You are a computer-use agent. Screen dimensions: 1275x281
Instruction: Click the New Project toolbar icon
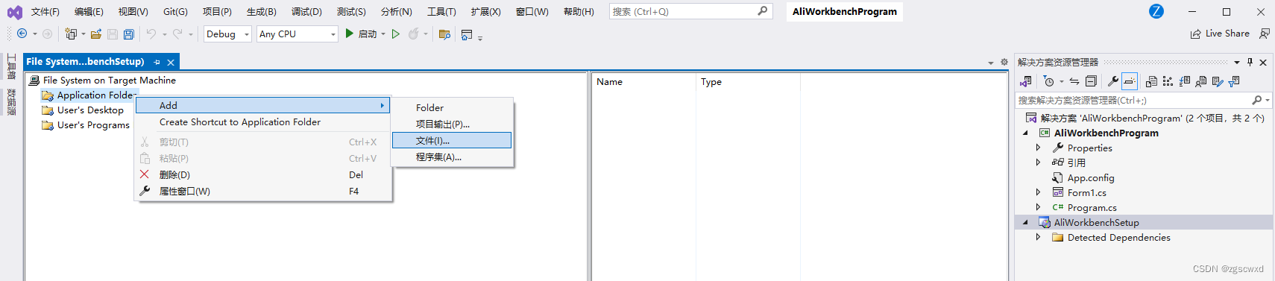tap(71, 34)
